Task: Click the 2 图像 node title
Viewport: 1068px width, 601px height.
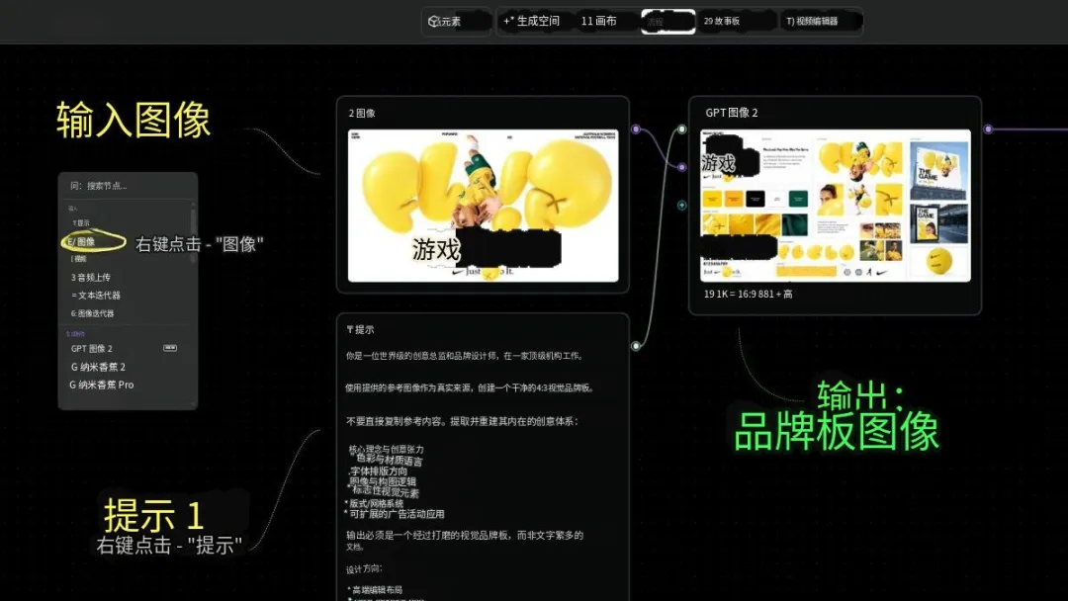Action: [362, 113]
